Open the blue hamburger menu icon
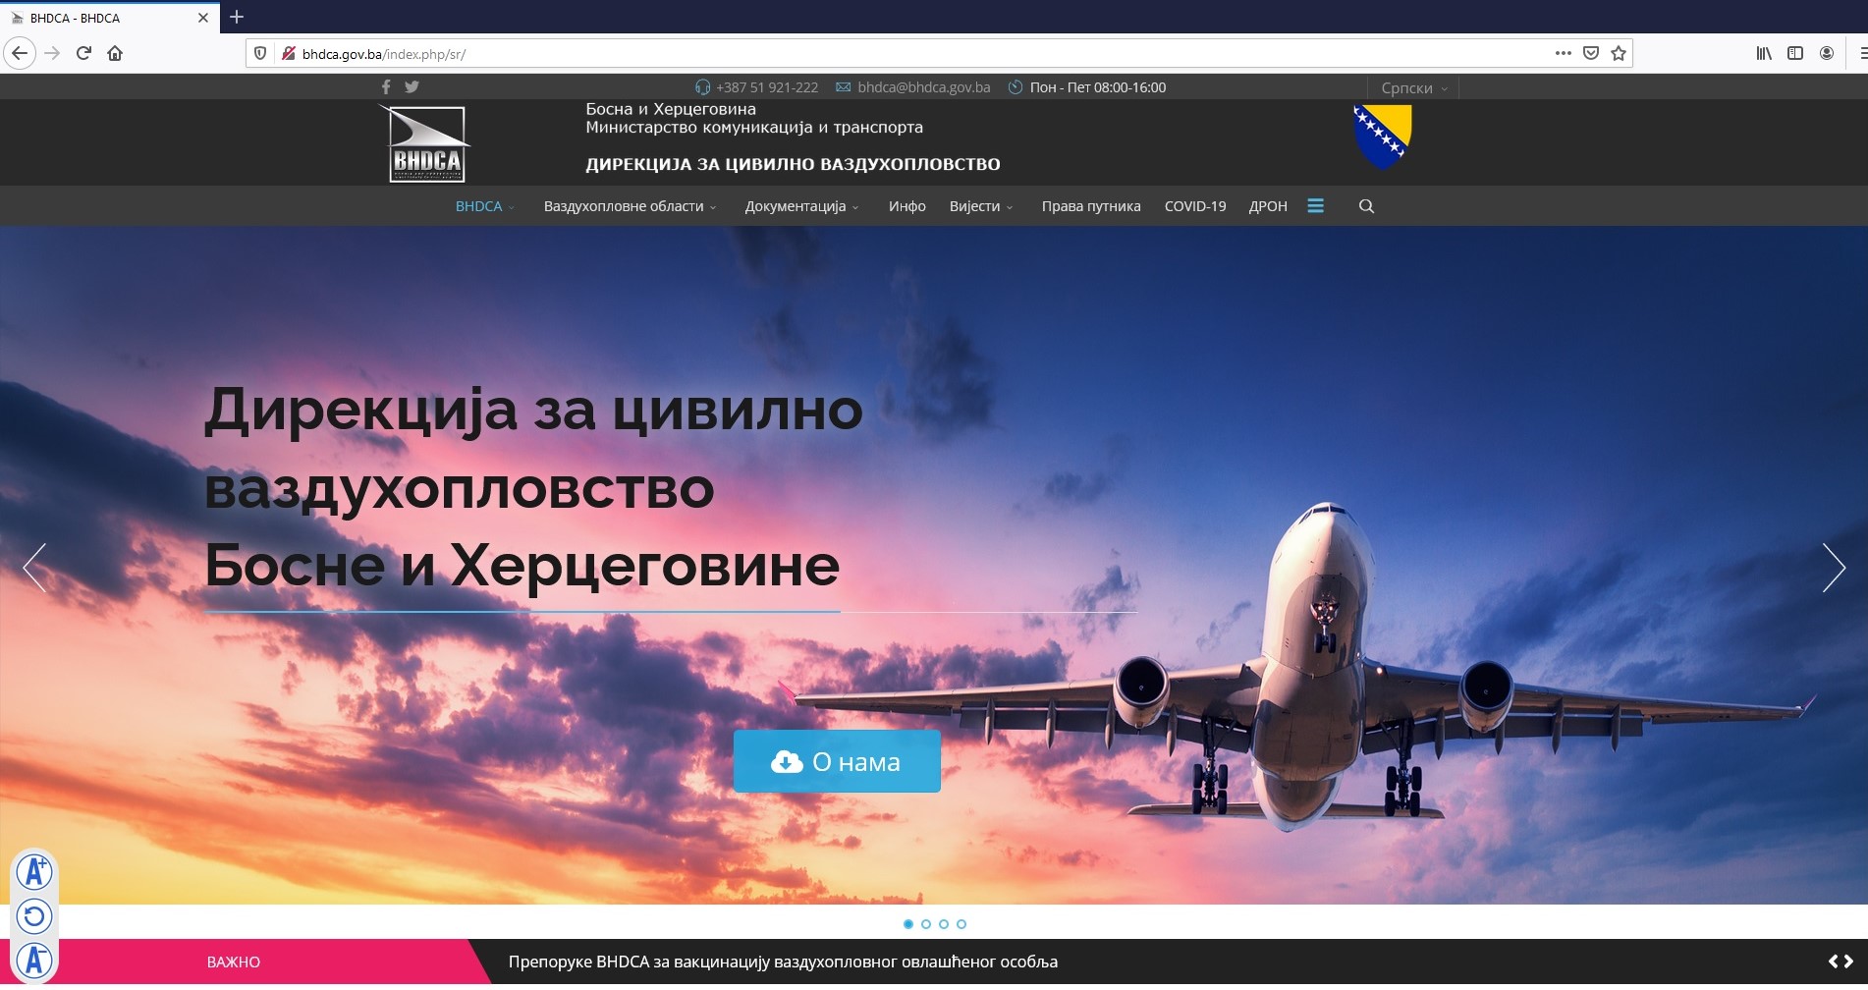 (1316, 206)
